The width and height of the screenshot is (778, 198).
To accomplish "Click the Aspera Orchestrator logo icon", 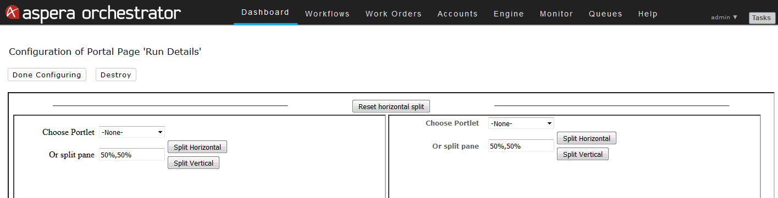I will [13, 12].
